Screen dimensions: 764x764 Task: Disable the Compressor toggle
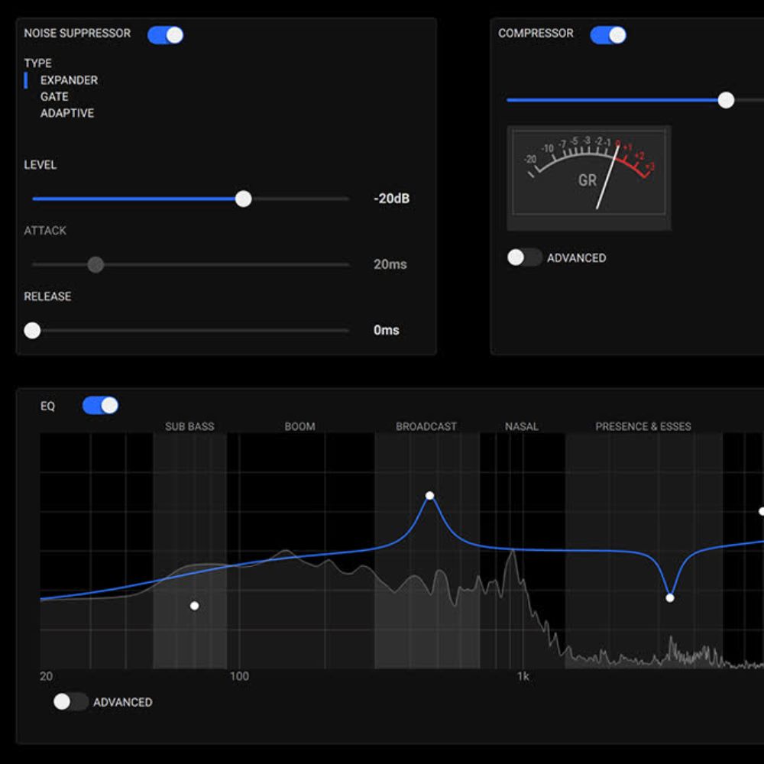click(x=608, y=34)
